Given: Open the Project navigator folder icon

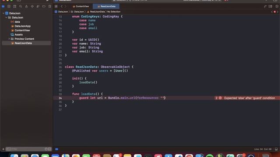Looking at the screenshot, I should click(x=3, y=7).
